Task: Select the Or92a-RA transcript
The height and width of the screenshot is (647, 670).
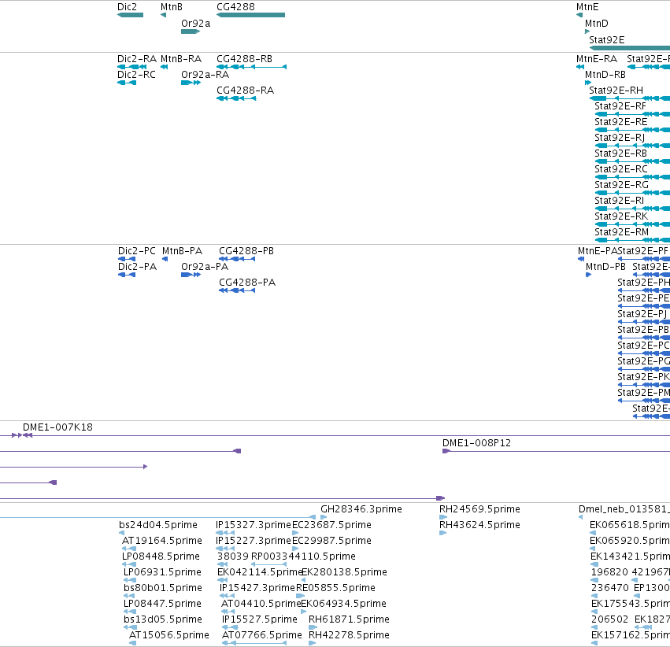Action: coord(191,83)
